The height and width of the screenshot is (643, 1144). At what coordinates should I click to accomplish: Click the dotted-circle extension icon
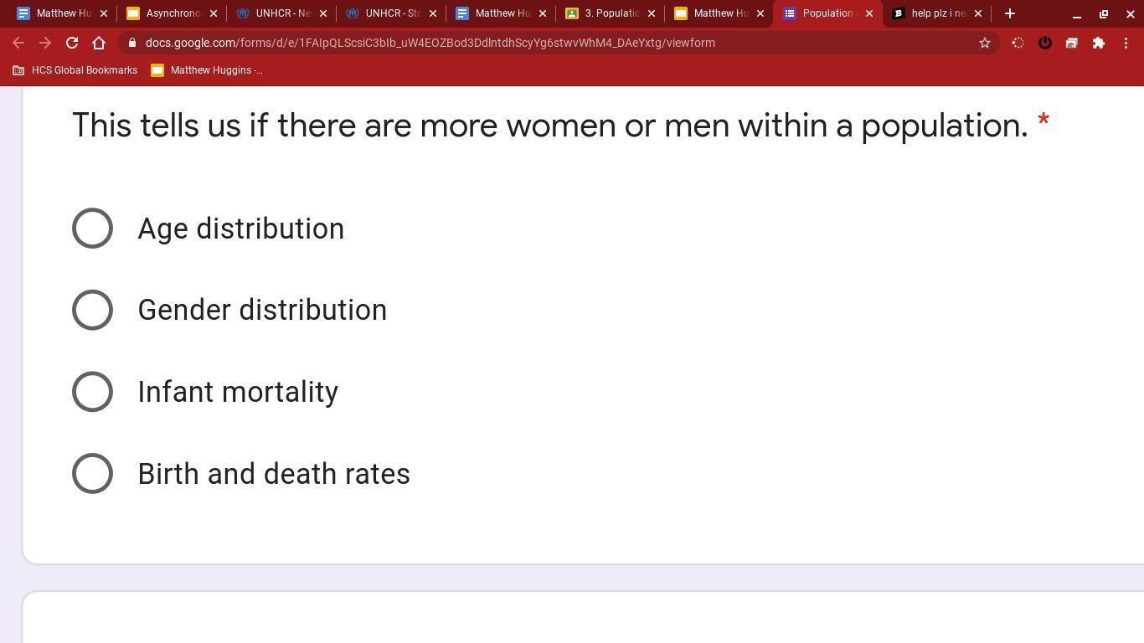(1018, 43)
